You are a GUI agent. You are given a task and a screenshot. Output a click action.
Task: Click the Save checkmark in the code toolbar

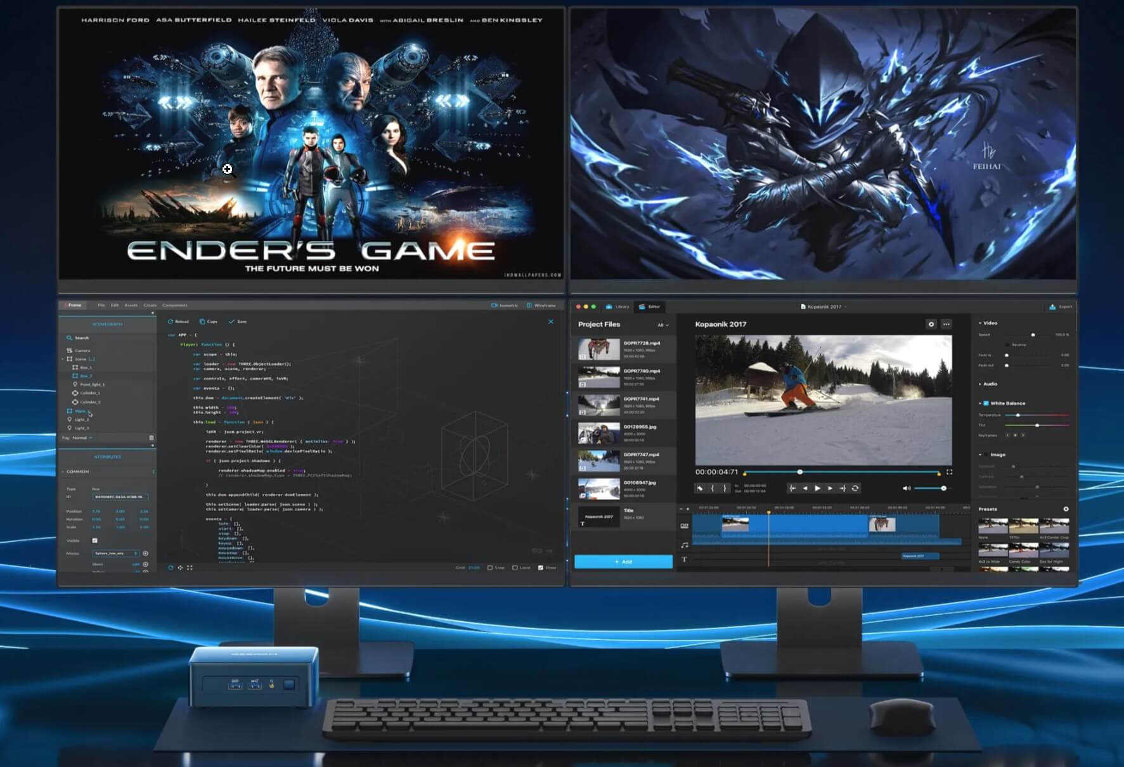click(x=231, y=321)
